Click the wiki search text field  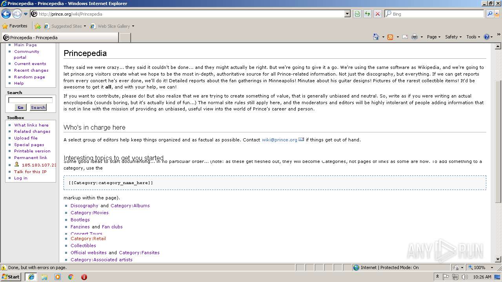(30, 100)
